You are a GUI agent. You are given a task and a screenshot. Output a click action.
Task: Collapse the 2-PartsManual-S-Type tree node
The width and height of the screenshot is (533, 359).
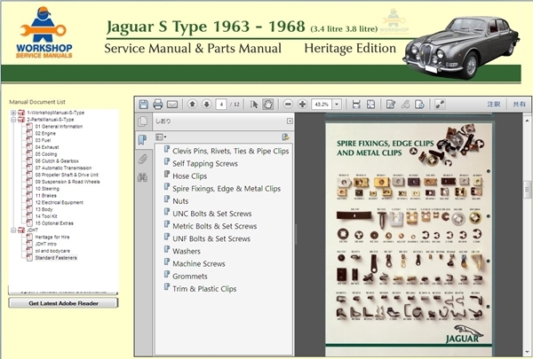point(13,120)
